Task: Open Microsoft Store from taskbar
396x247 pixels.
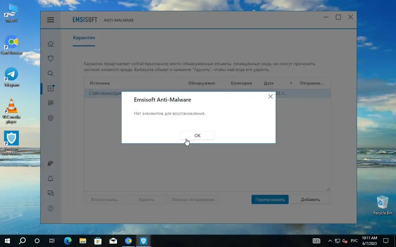Action: point(98,241)
